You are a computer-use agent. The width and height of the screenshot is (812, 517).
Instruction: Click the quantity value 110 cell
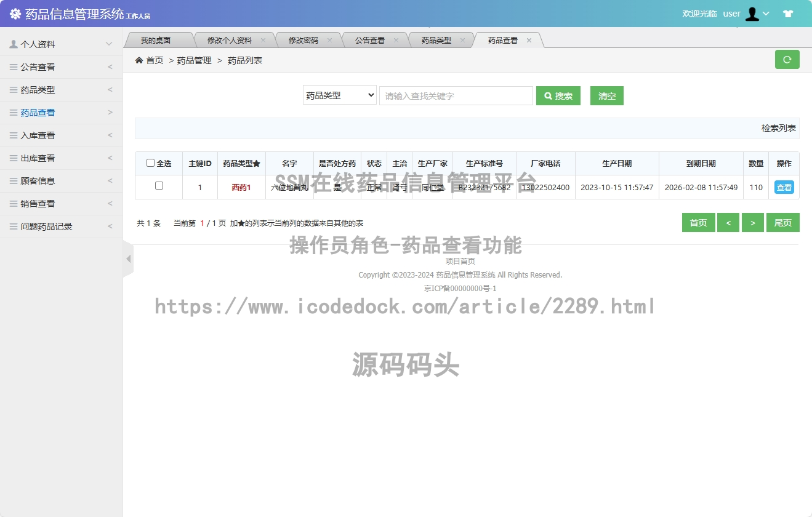click(x=756, y=188)
